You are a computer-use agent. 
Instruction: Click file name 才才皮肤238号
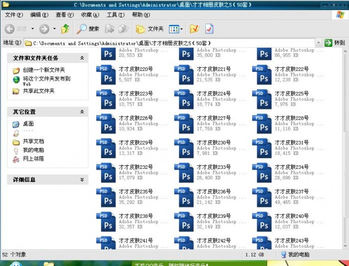click(x=136, y=216)
